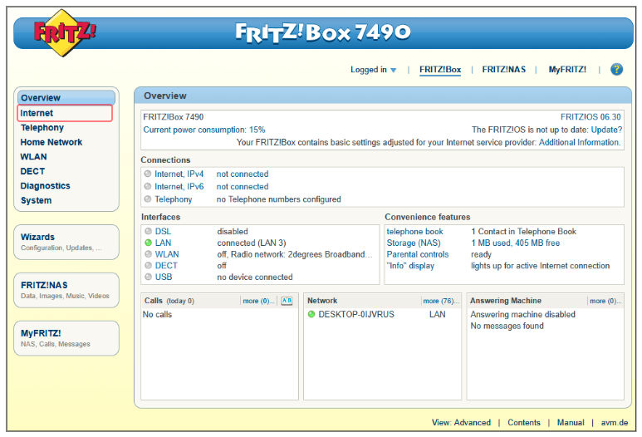
Task: Select Overview in the sidebar
Action: point(66,97)
